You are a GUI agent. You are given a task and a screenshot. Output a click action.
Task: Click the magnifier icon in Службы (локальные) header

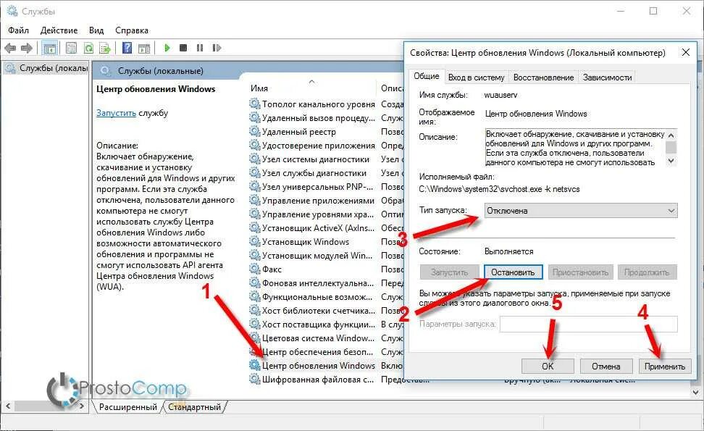click(105, 70)
